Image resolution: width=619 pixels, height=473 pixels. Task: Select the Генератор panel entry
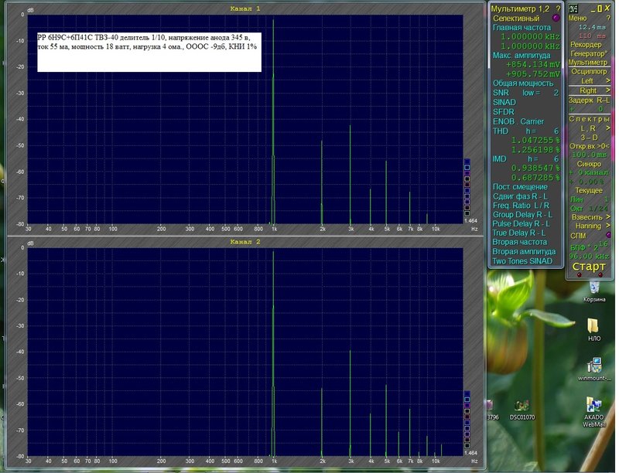click(x=589, y=54)
